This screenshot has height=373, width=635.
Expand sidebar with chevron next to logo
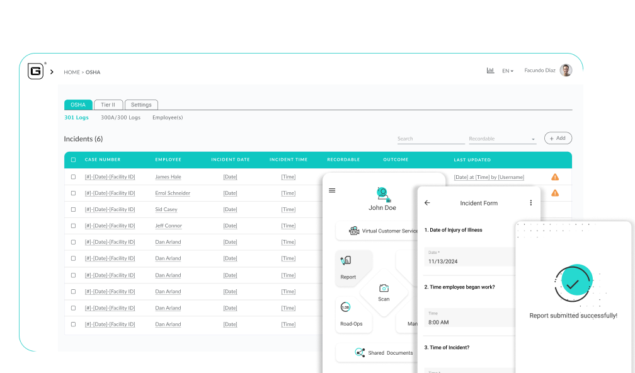pyautogui.click(x=52, y=72)
